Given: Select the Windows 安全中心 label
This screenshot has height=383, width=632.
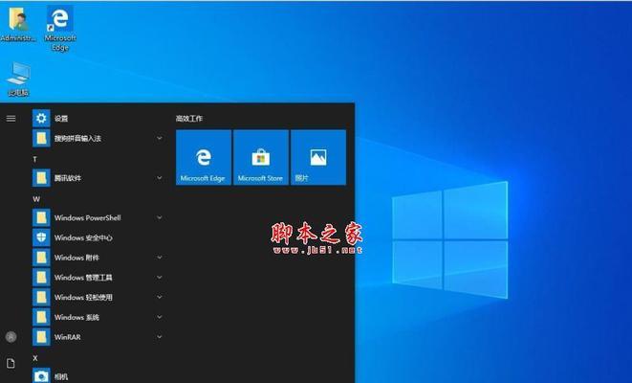Looking at the screenshot, I should point(83,237).
